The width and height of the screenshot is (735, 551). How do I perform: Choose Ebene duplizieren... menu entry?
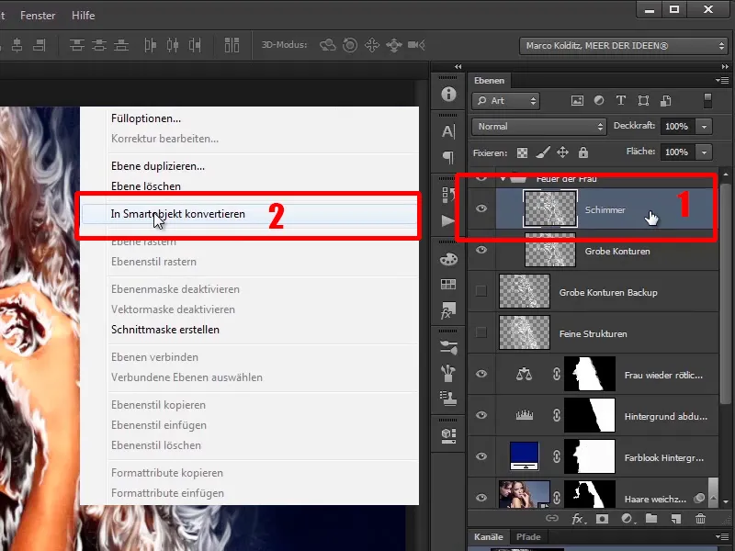(157, 166)
